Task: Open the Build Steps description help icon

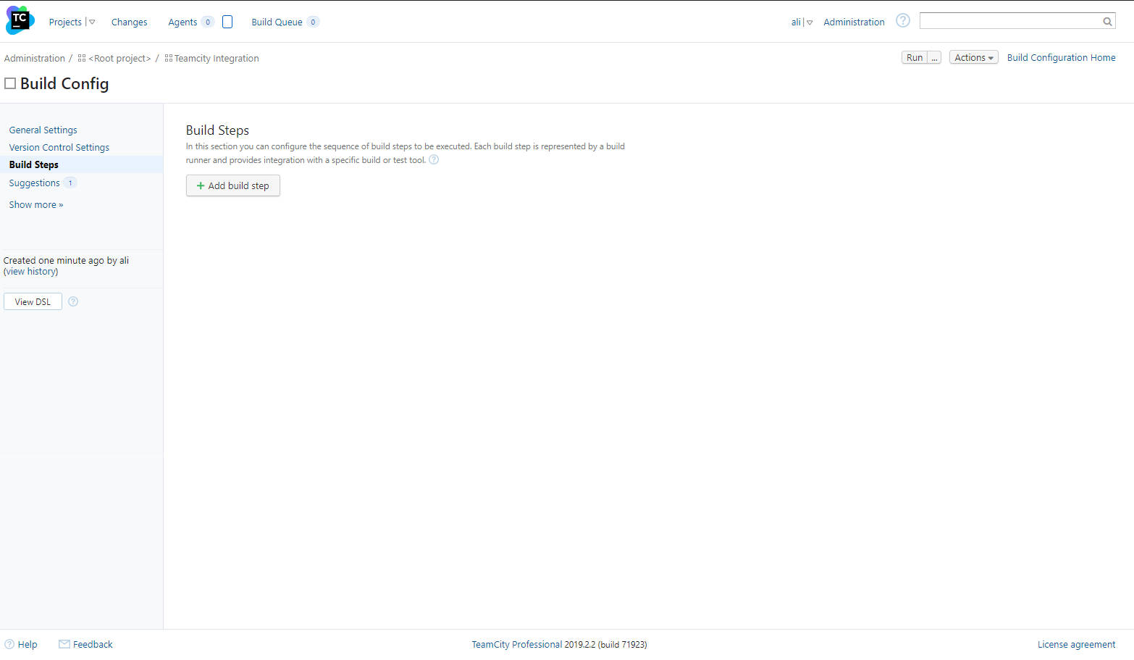Action: coord(433,159)
